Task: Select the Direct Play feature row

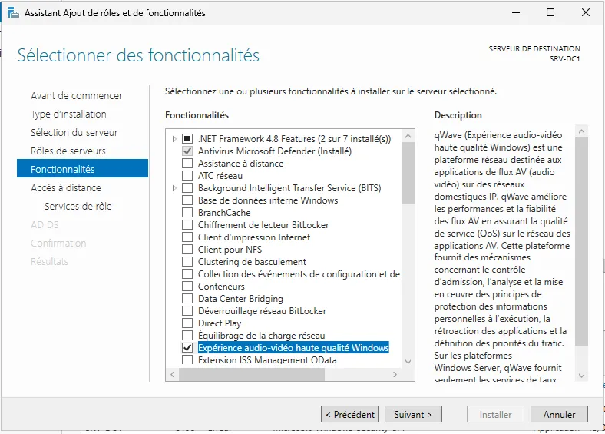Action: 220,323
